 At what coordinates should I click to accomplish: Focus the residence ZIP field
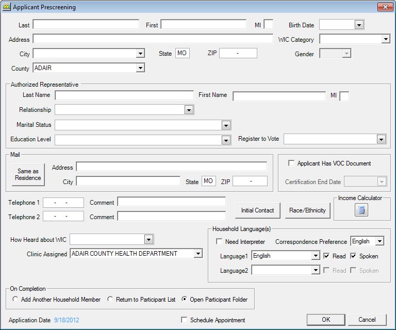pos(238,53)
